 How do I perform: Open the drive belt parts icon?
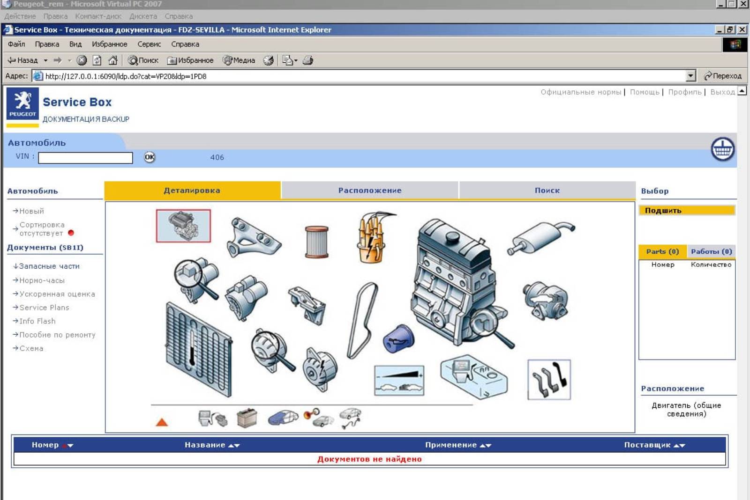362,320
